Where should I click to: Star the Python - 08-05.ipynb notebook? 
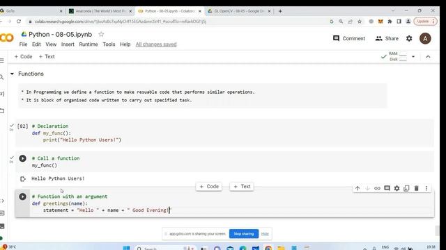(x=101, y=34)
